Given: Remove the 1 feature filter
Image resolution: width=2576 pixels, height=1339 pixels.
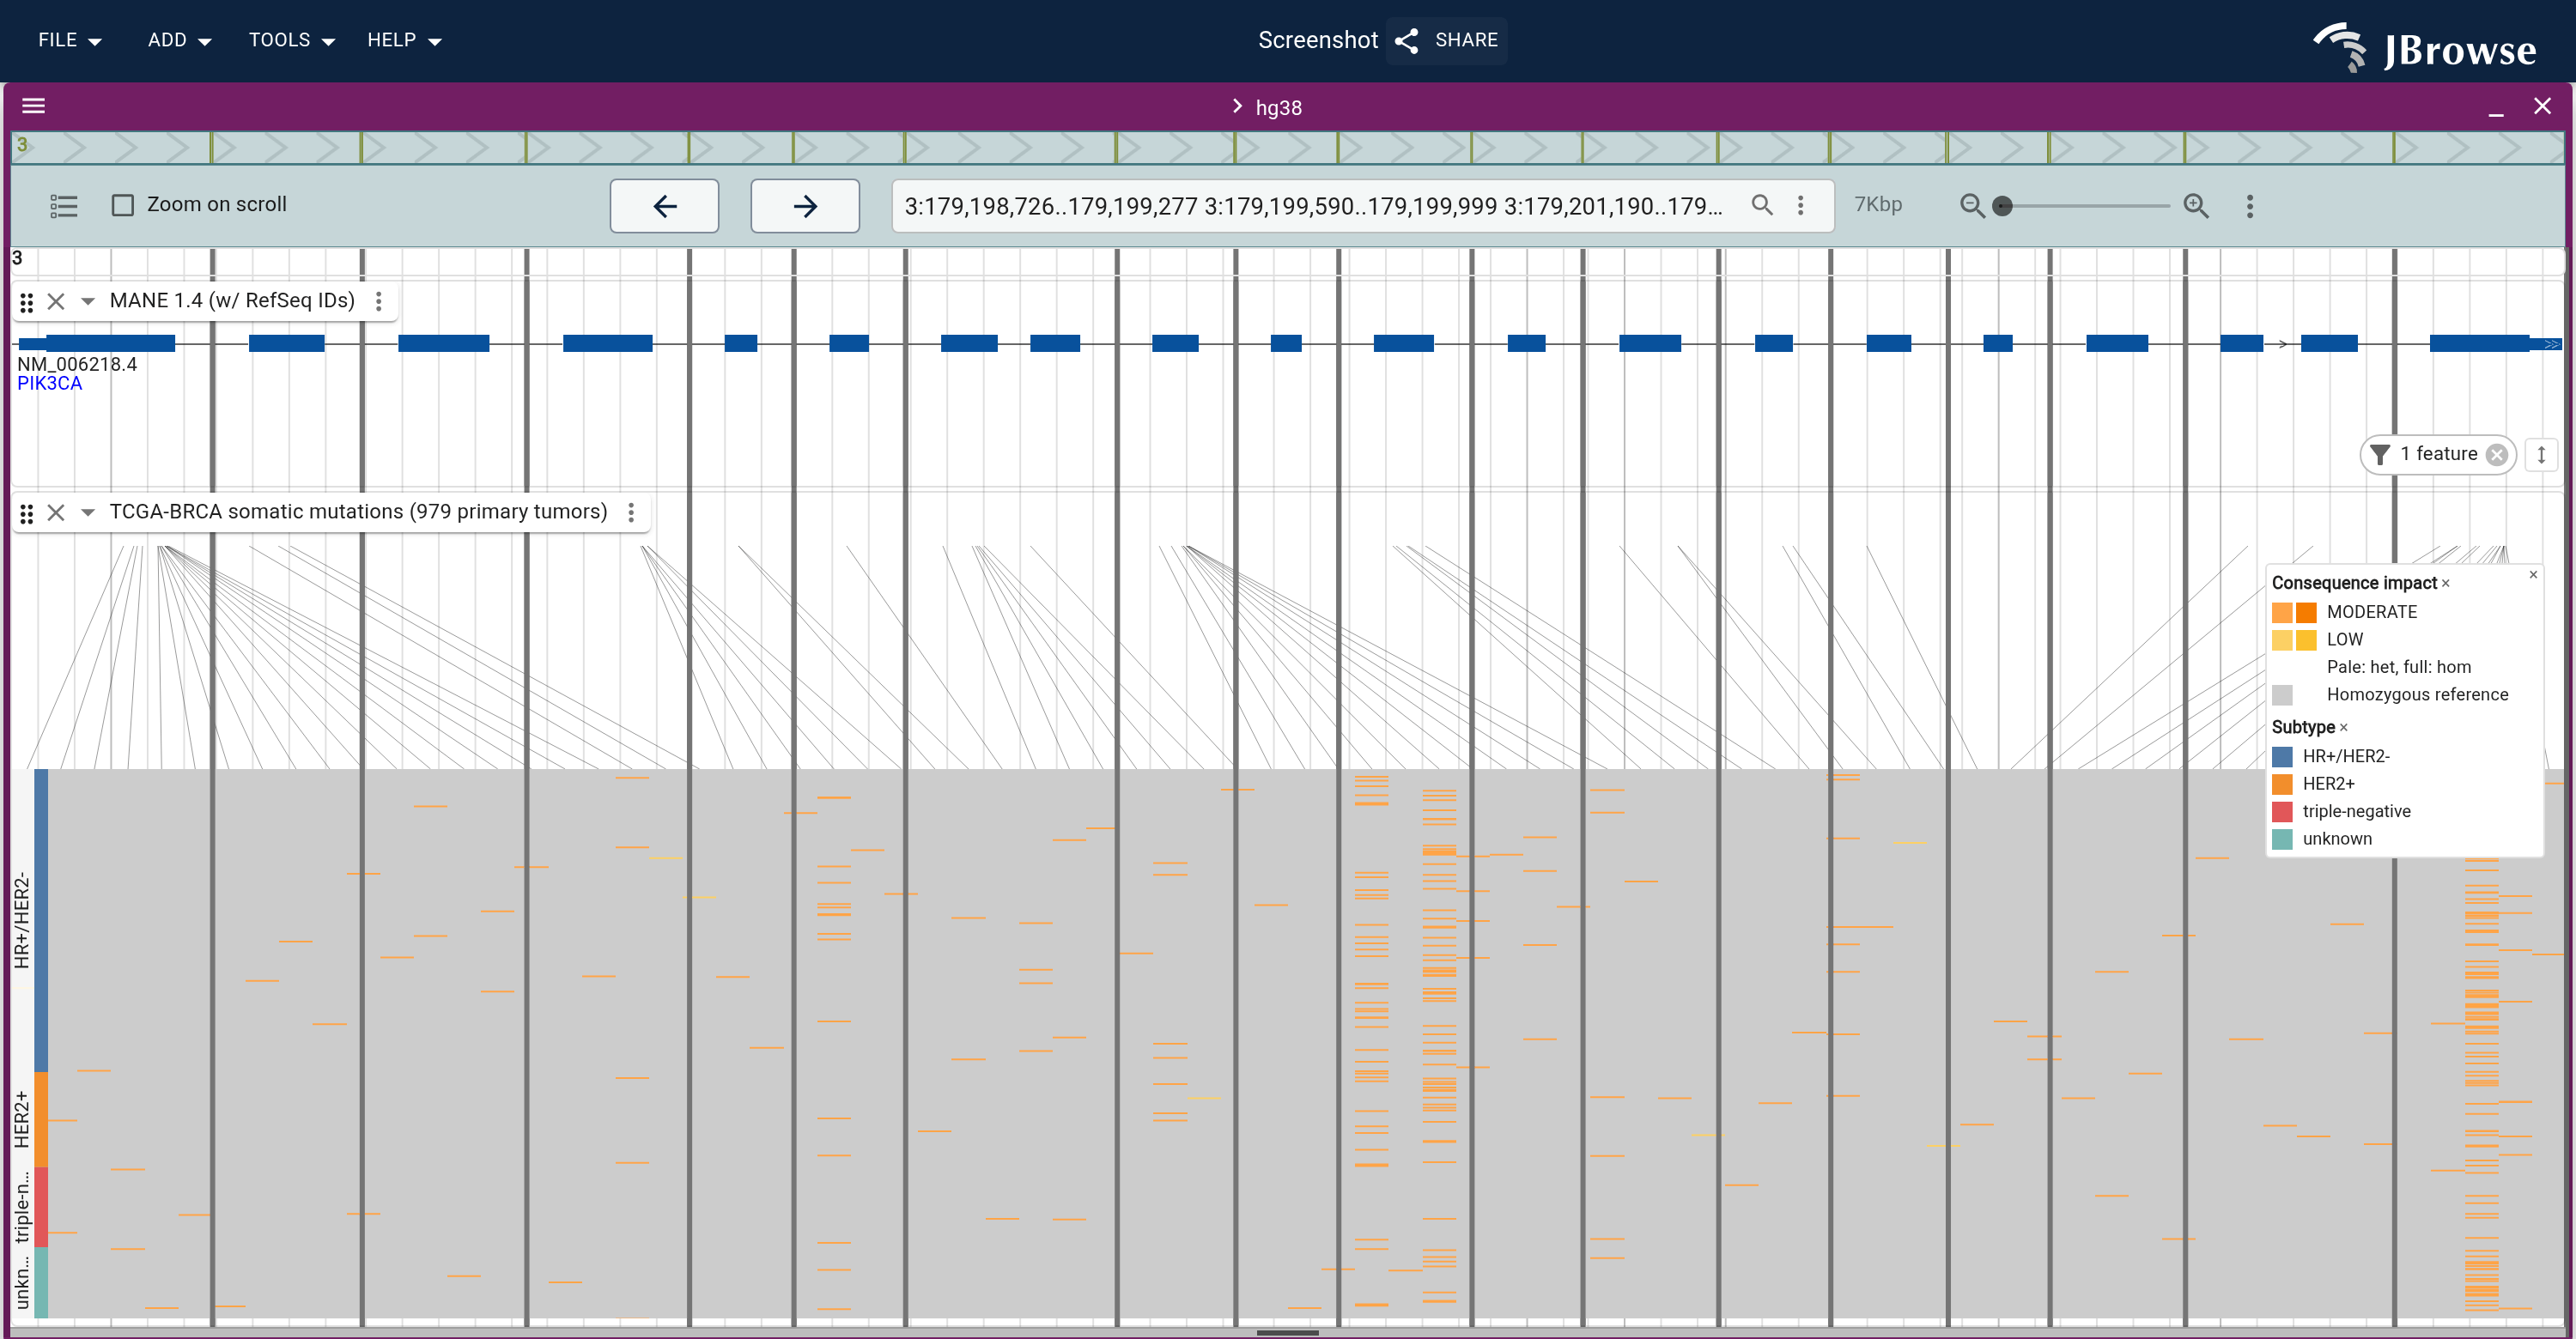Looking at the screenshot, I should pos(2497,455).
